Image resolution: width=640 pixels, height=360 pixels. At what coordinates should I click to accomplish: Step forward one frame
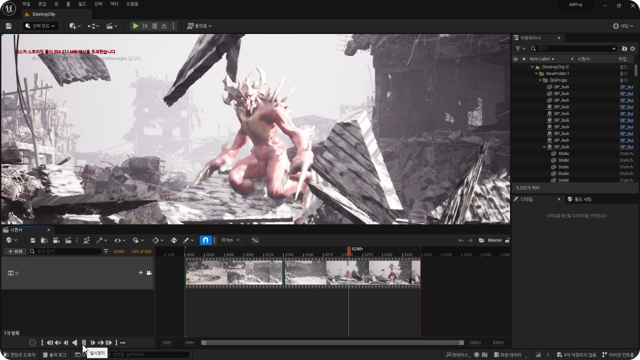coord(93,342)
